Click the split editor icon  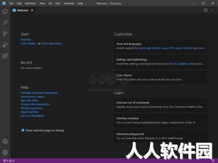(206, 10)
